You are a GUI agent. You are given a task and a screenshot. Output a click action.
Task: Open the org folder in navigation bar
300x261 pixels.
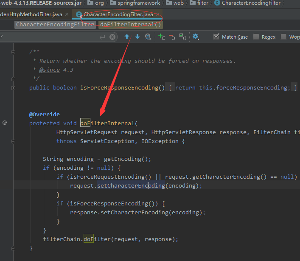[x=95, y=3]
